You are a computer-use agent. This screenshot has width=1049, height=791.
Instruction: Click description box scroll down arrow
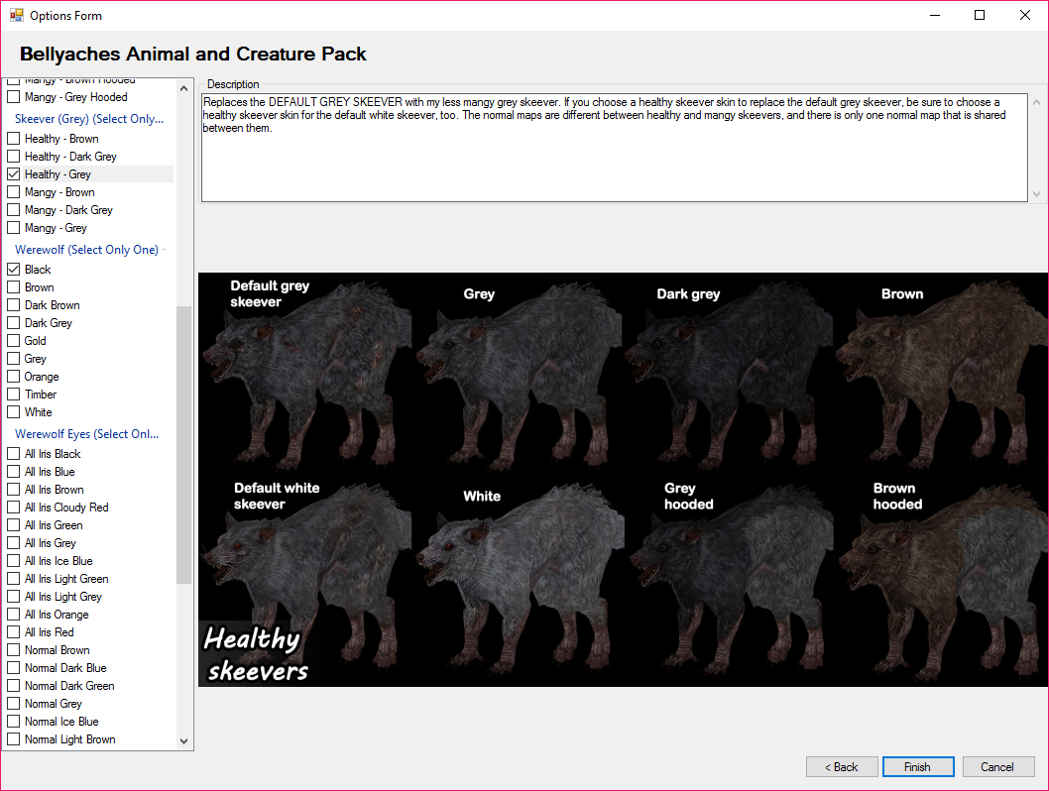click(1036, 194)
